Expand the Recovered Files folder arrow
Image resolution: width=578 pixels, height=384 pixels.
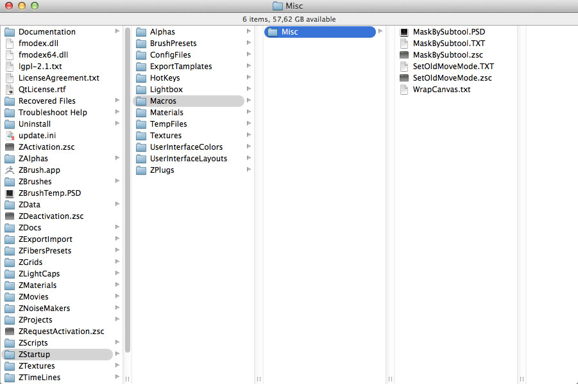point(117,100)
